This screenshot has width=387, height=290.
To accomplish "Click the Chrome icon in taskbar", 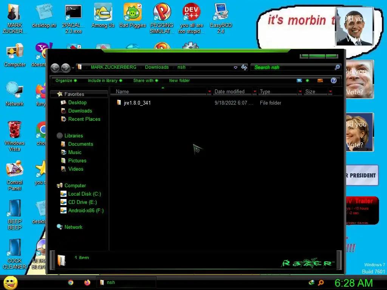I will (71, 282).
